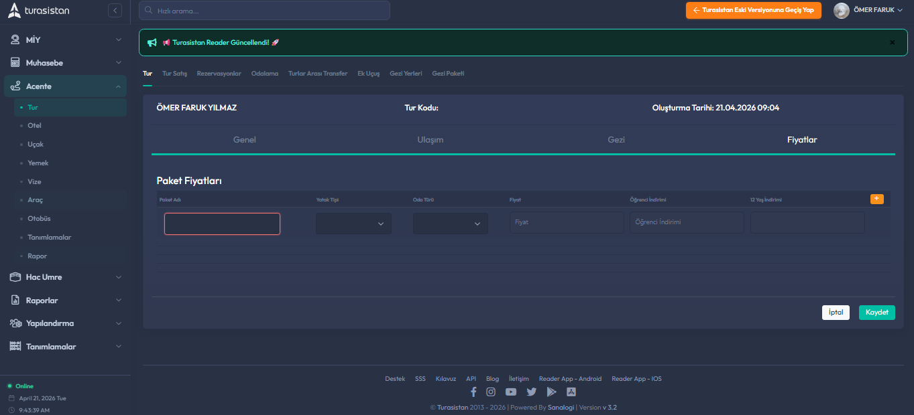Screen dimensions: 914x415
Task: Open the Rezervasyonlar tab
Action: click(219, 74)
